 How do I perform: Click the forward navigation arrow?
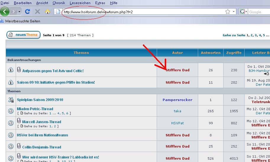(14, 12)
